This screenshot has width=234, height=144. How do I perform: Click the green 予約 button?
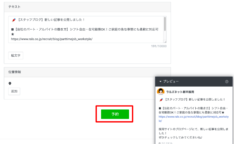click(x=115, y=114)
